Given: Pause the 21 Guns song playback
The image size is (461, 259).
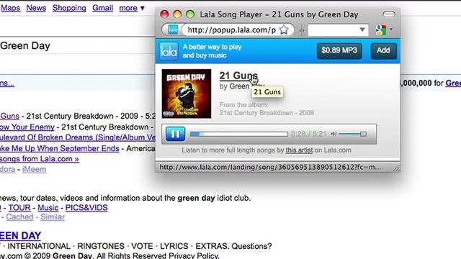Looking at the screenshot, I should [x=175, y=134].
